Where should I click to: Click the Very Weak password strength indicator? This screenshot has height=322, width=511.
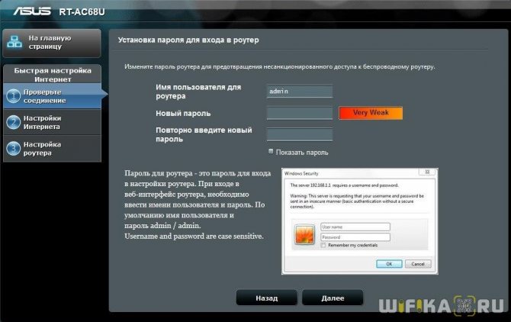coord(371,113)
